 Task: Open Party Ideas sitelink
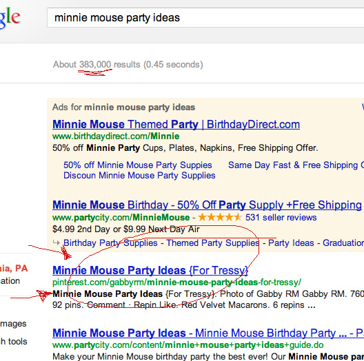tap(291, 243)
